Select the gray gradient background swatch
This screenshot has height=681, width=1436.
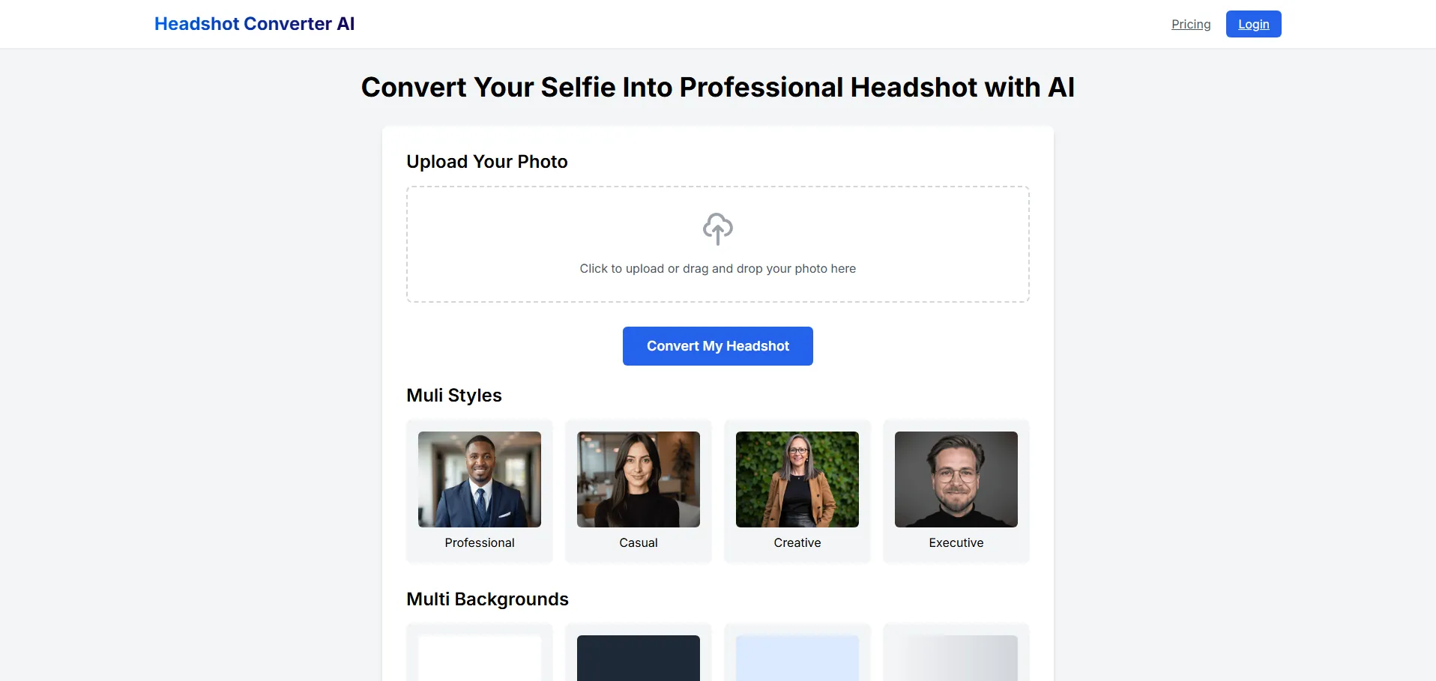(956, 659)
